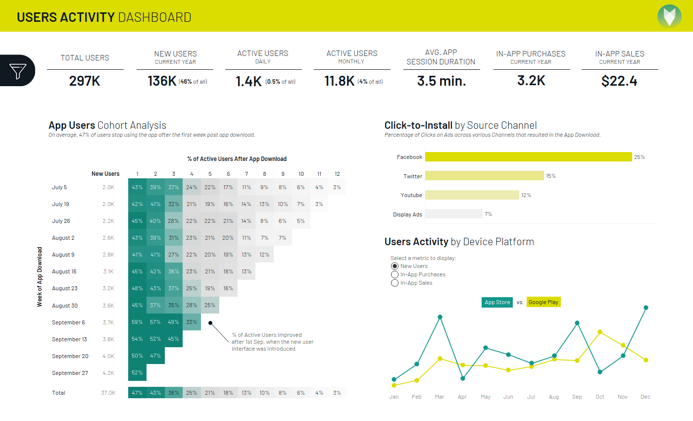Viewport: 693px width, 421px height.
Task: Click the green fox logo icon
Action: (669, 16)
